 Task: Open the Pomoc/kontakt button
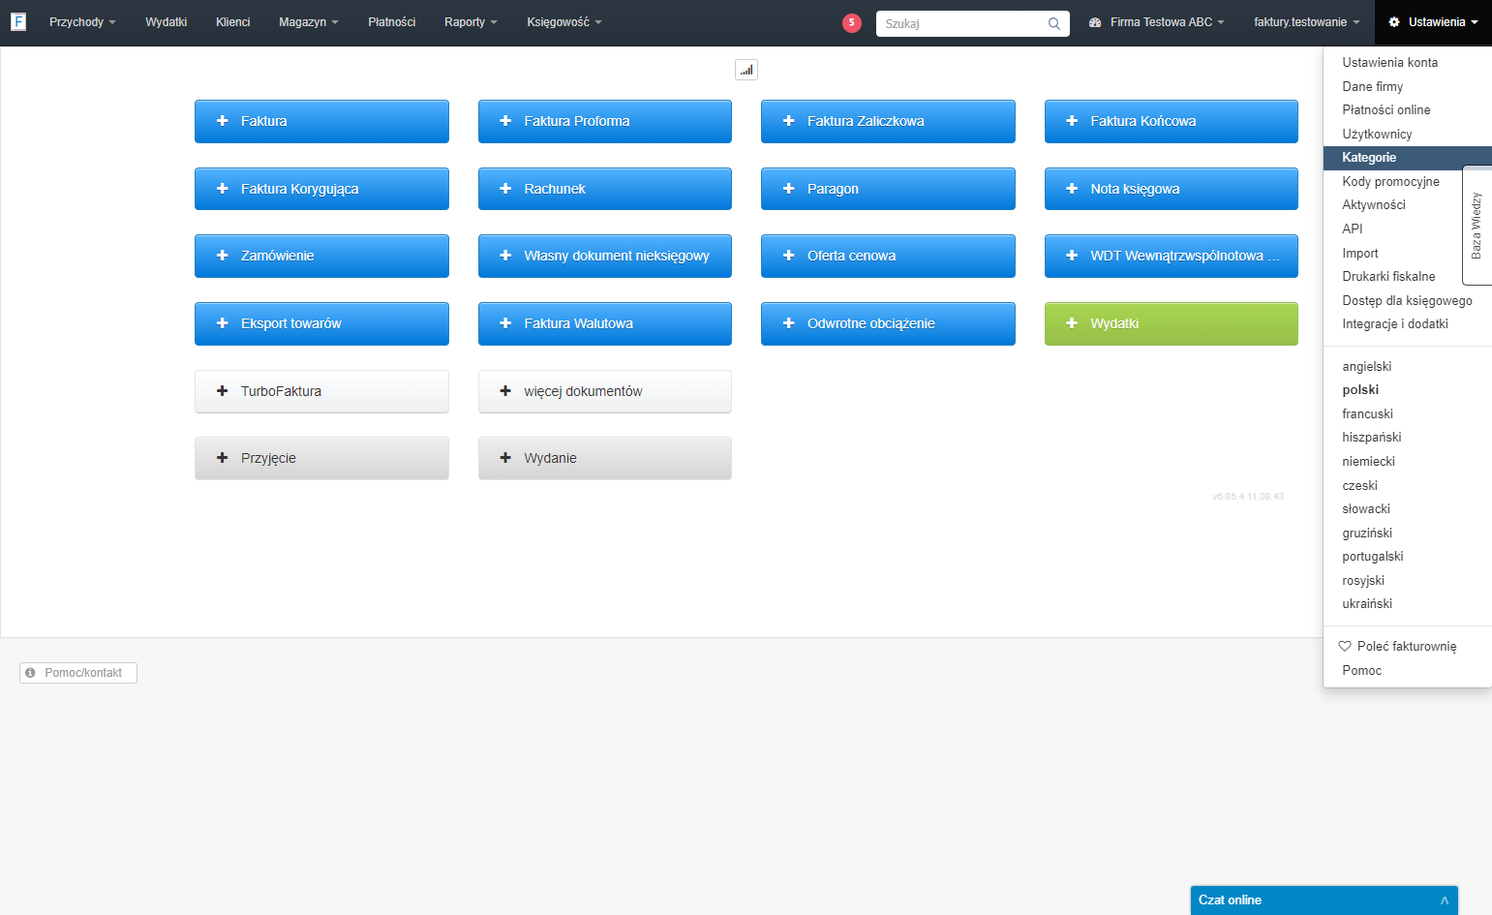click(78, 673)
